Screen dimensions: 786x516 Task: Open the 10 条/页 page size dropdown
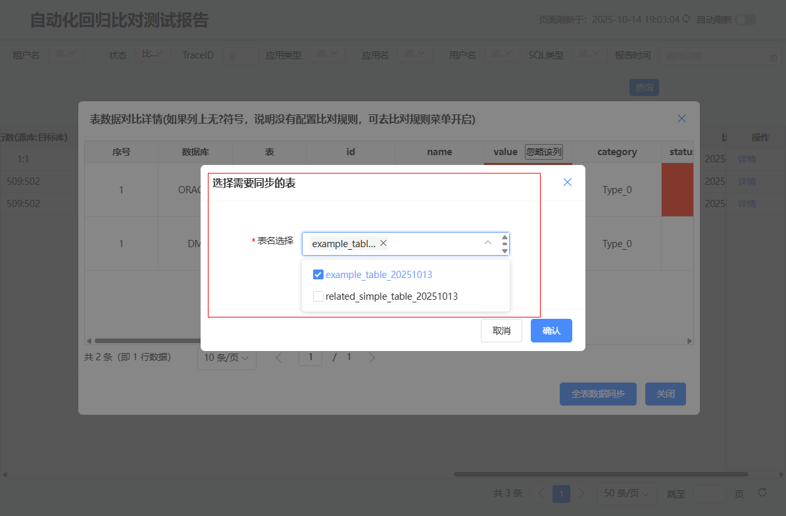tap(226, 358)
